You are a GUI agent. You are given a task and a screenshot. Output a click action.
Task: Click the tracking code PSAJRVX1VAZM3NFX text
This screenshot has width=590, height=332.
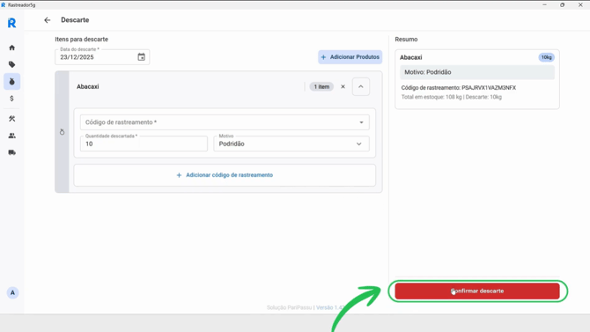point(489,88)
